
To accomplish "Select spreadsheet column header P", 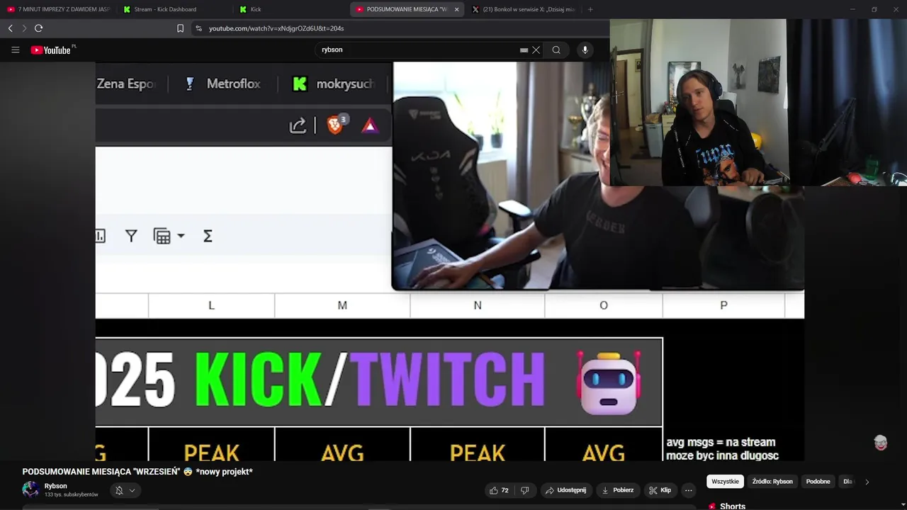I will 723,305.
